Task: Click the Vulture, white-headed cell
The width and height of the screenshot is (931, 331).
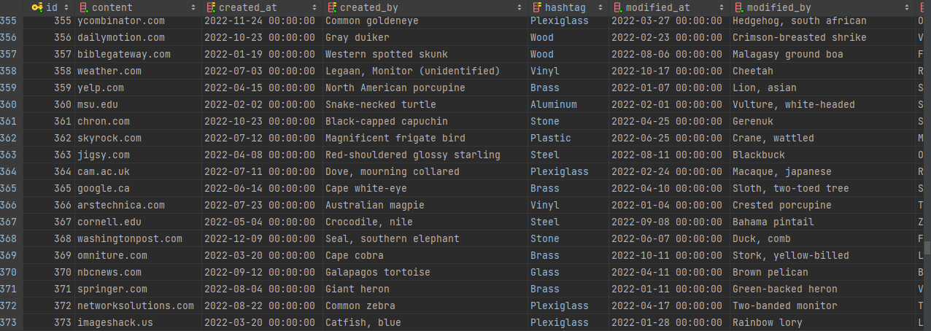Action: pyautogui.click(x=822, y=104)
